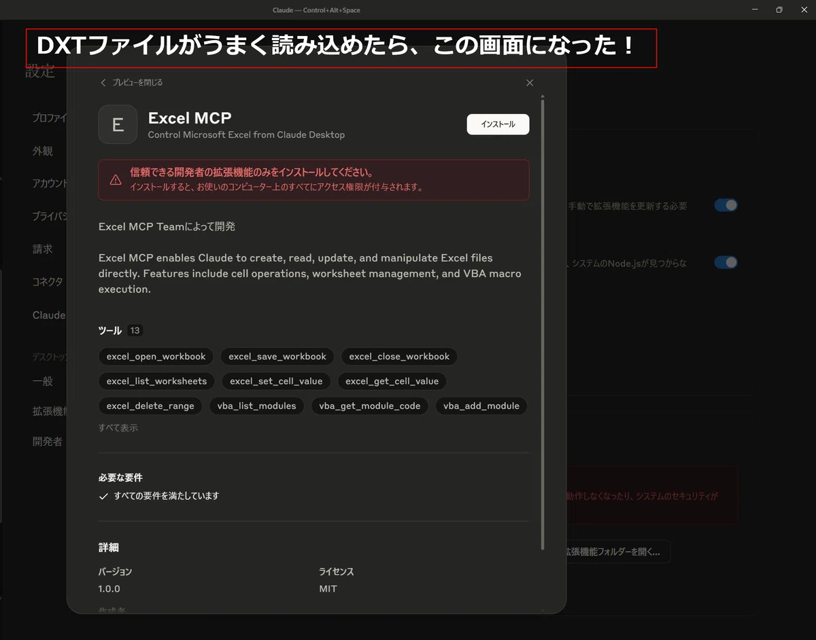The height and width of the screenshot is (640, 816).
Task: Click the tool count badge 13
Action: click(x=135, y=331)
